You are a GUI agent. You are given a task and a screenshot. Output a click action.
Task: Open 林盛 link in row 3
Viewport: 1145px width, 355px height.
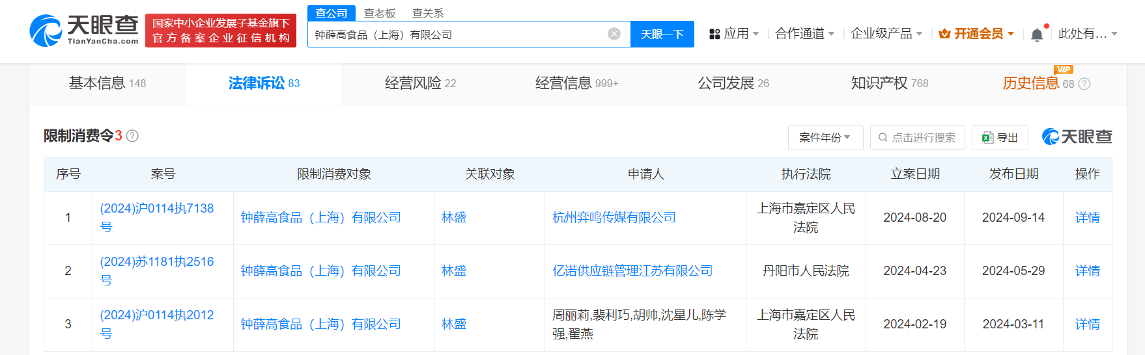[x=454, y=324]
